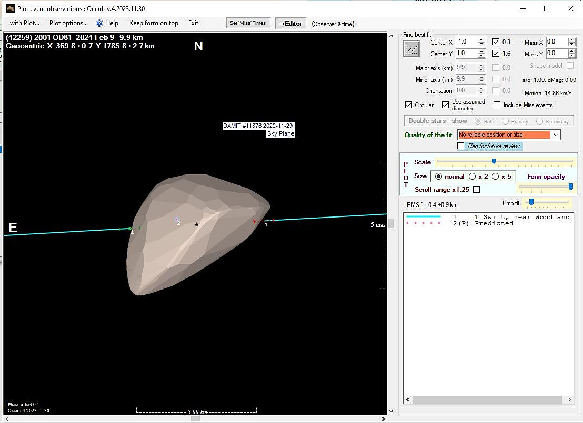Increase Center X with the up spinner arrow
This screenshot has height=423, width=583.
pos(481,40)
